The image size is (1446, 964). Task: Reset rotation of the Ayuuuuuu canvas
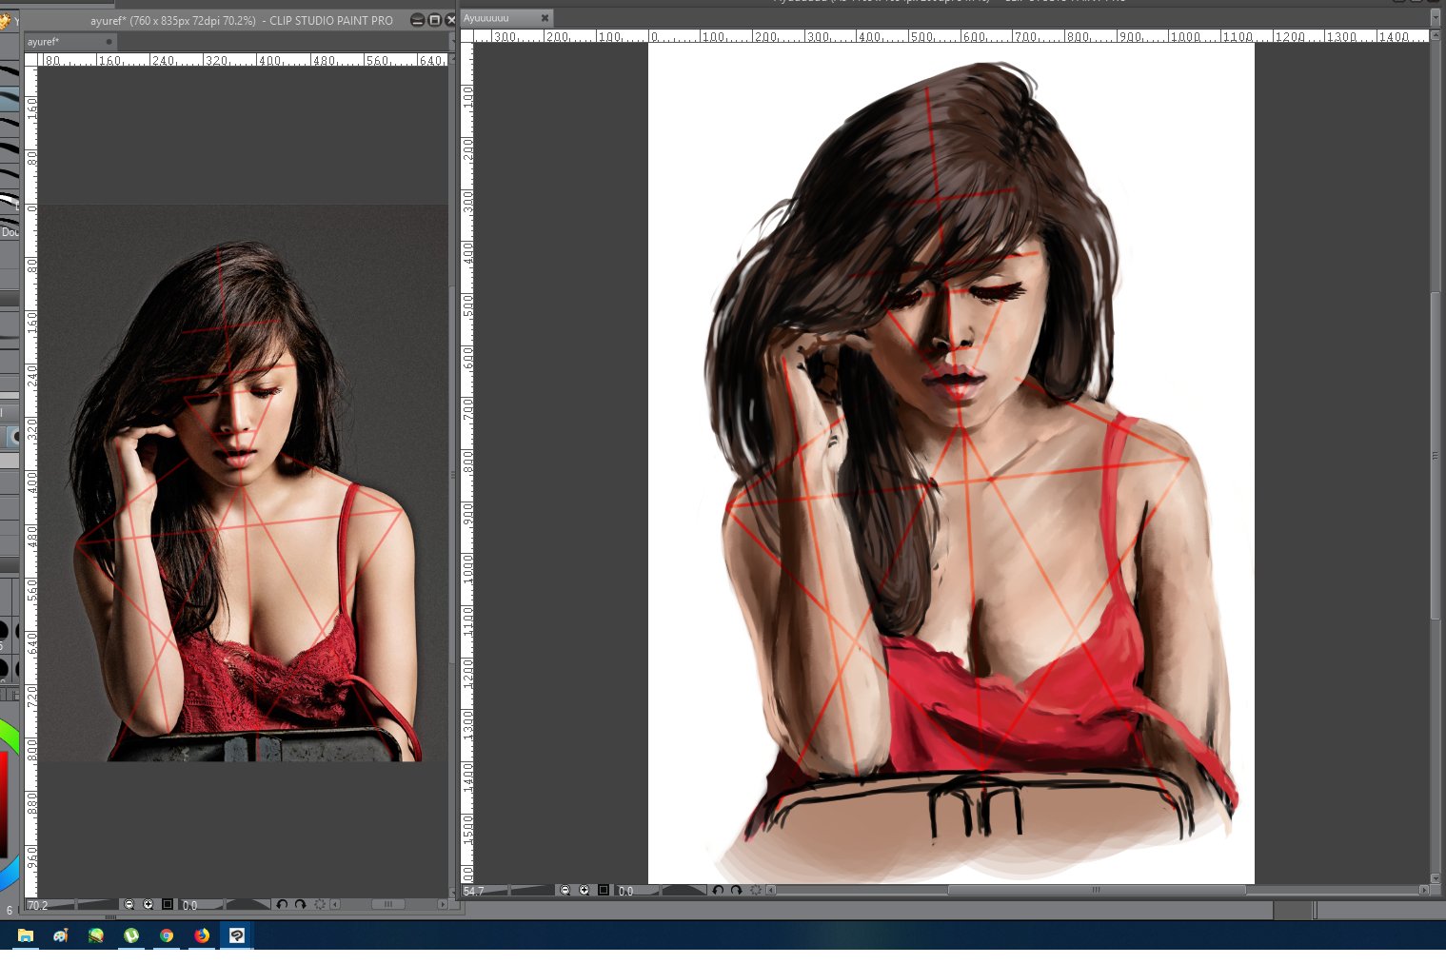[x=756, y=890]
